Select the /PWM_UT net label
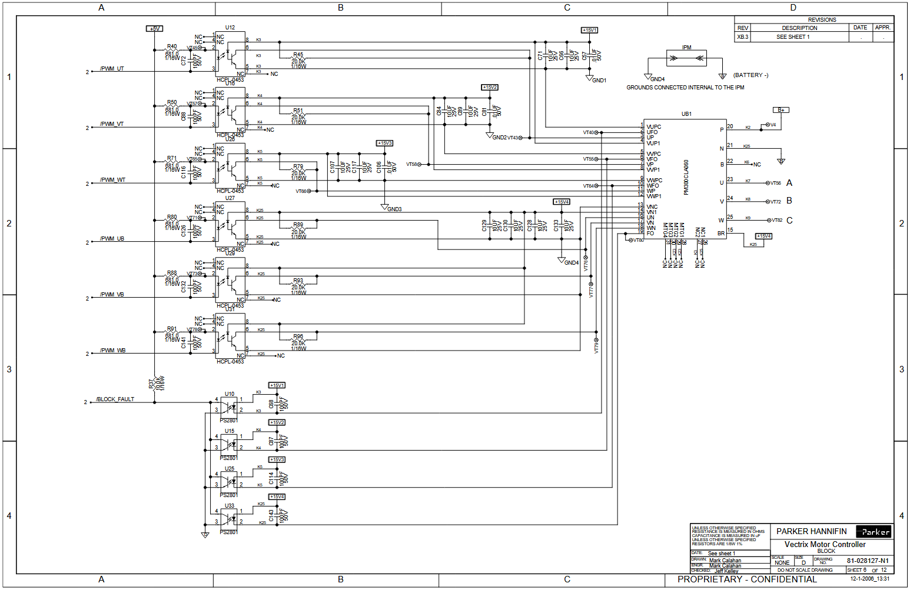The image size is (910, 590). [112, 69]
